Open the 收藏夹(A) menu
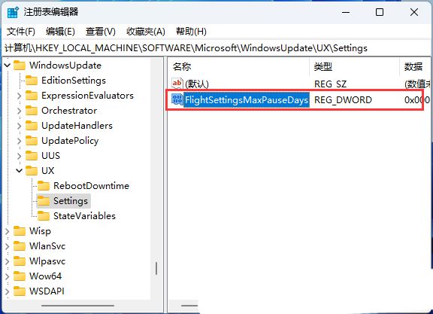433x314 pixels. (x=146, y=32)
